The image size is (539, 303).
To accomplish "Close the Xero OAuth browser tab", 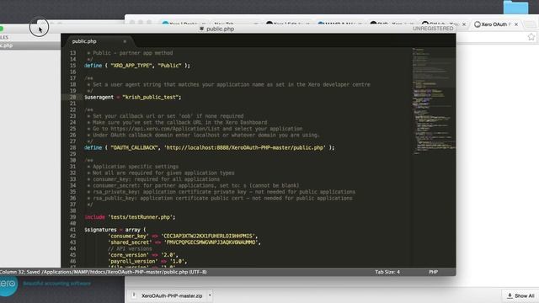I will [x=516, y=24].
